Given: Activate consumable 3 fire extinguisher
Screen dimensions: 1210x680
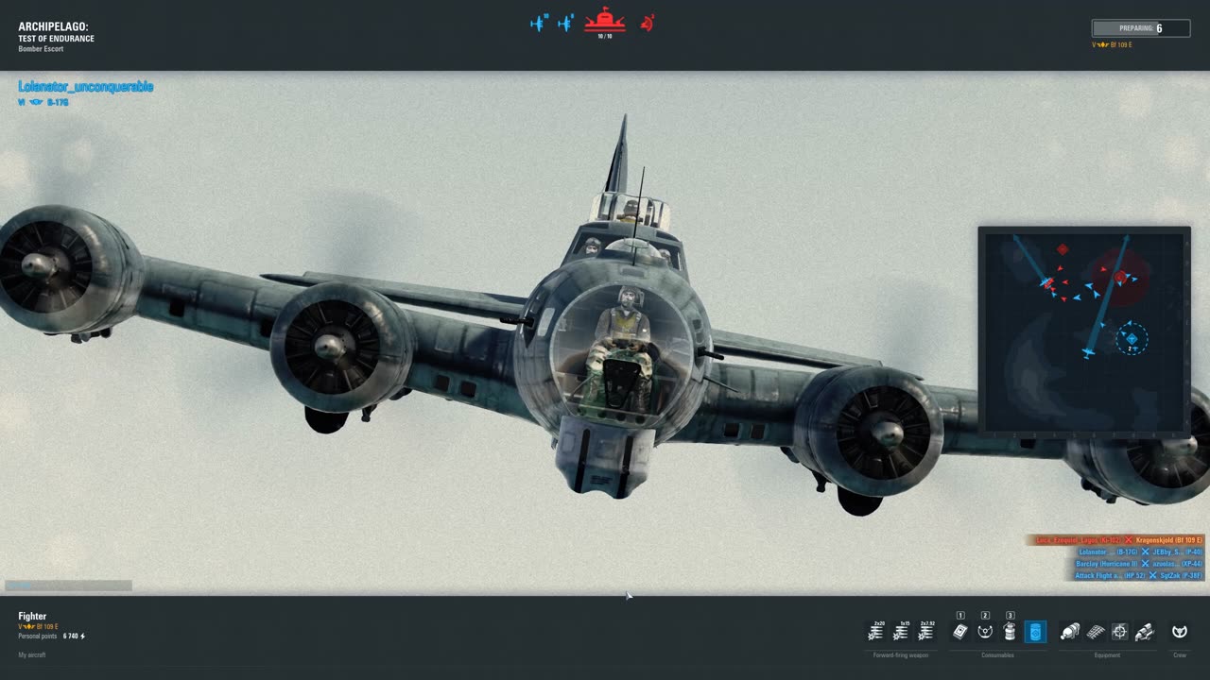Looking at the screenshot, I should coord(1010,632).
